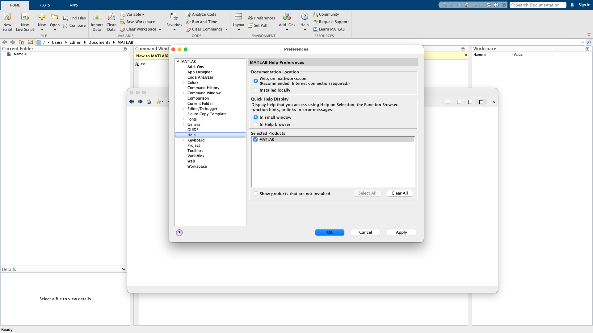Image resolution: width=593 pixels, height=333 pixels.
Task: Click the Compare files icon
Action: click(66, 26)
